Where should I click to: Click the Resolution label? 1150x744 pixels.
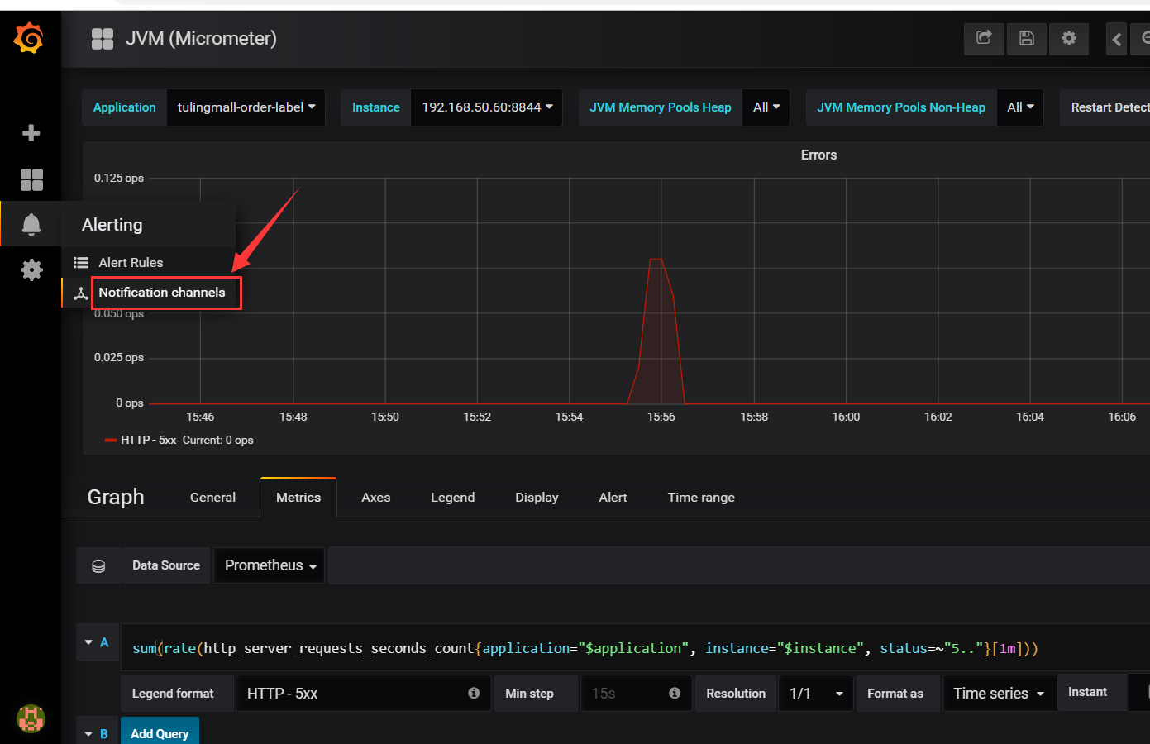(736, 694)
